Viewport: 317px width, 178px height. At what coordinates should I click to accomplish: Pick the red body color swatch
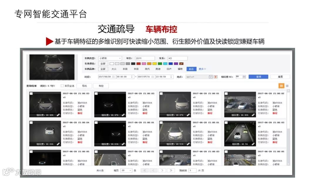139,64
